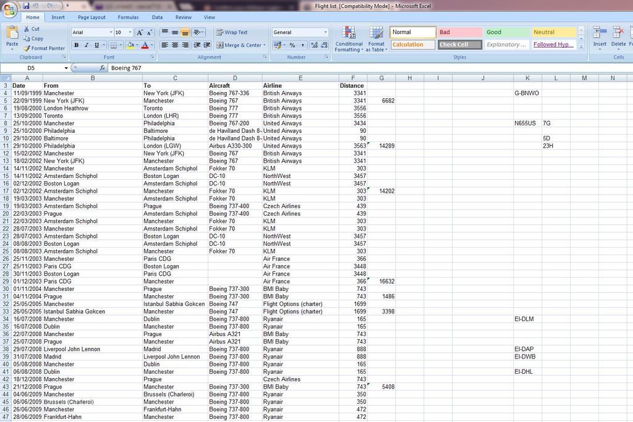Open the font size dropdown
The image size is (633, 422).
click(130, 32)
